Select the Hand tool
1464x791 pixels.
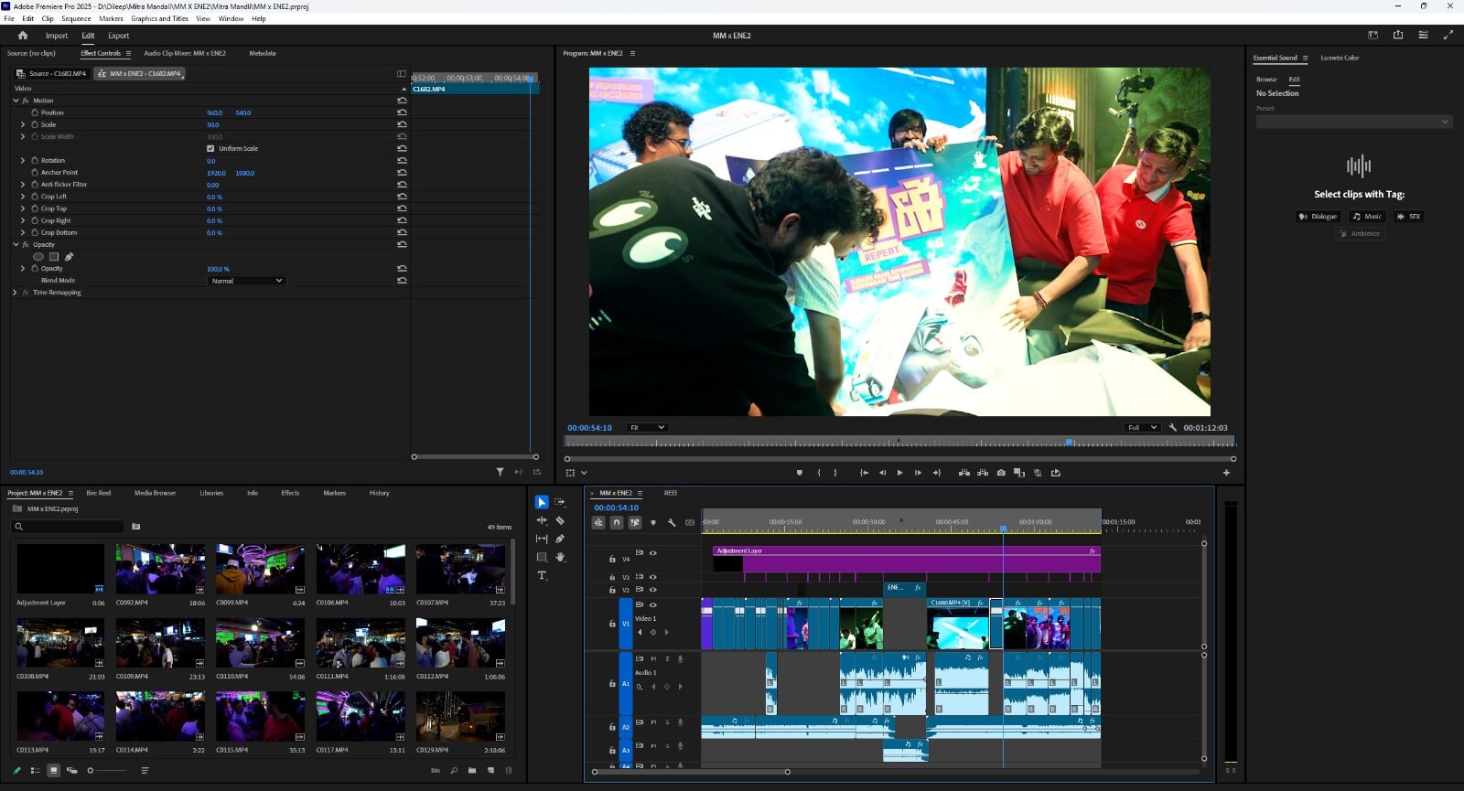[560, 557]
